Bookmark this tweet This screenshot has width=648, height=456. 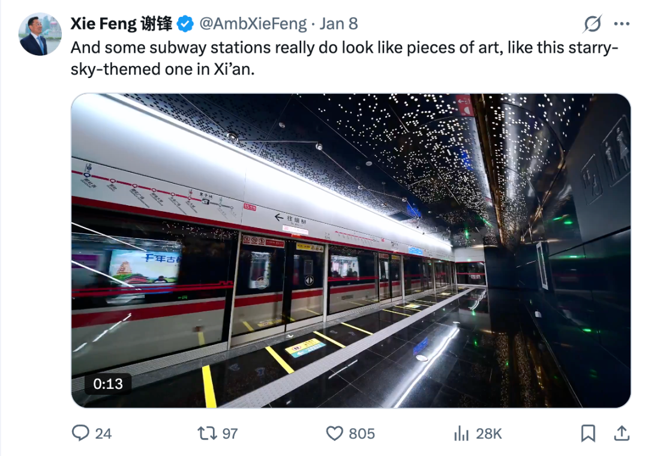click(x=589, y=433)
